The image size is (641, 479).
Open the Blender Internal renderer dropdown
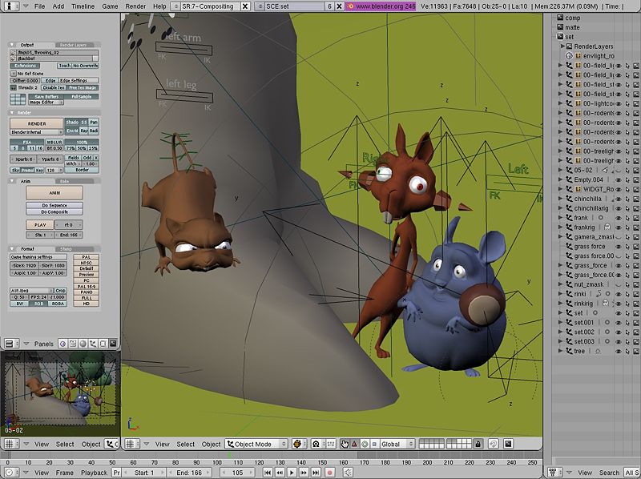[x=36, y=132]
